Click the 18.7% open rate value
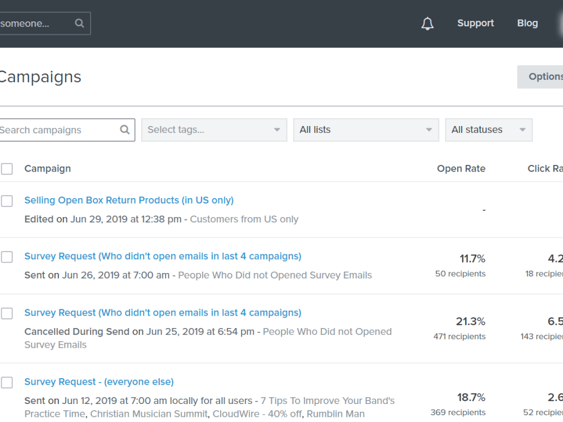563x422 pixels. (x=471, y=398)
